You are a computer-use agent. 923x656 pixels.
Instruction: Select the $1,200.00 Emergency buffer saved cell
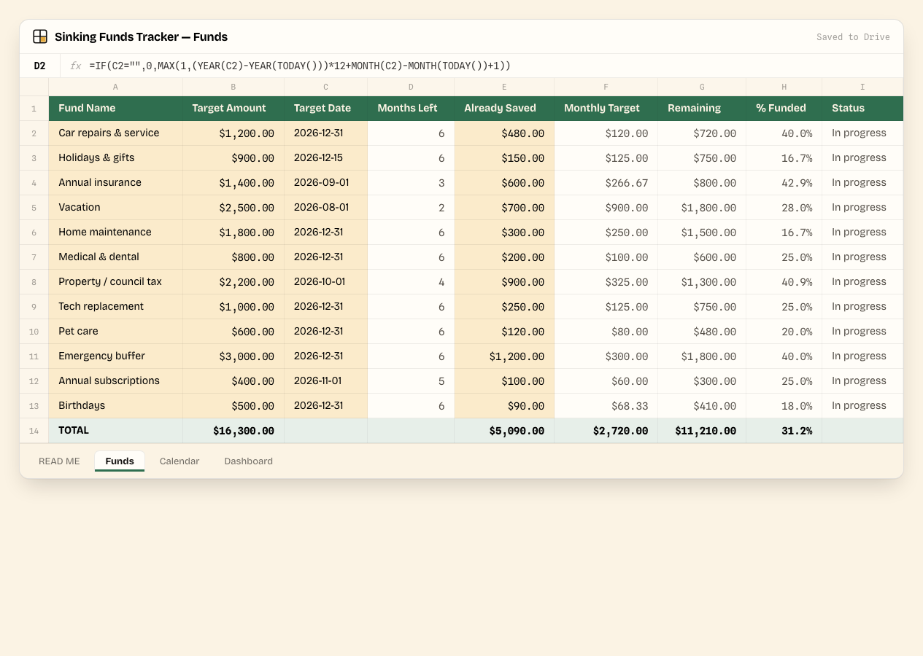click(x=504, y=356)
